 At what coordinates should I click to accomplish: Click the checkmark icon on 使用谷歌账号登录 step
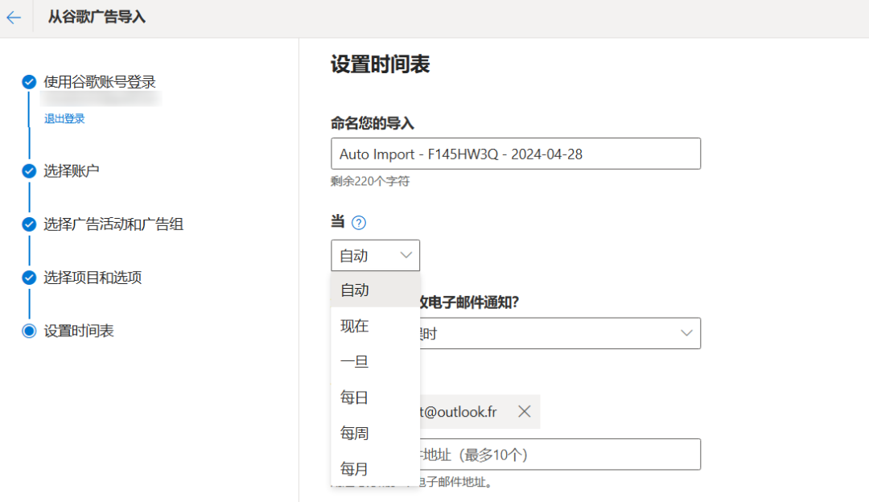pyautogui.click(x=29, y=81)
